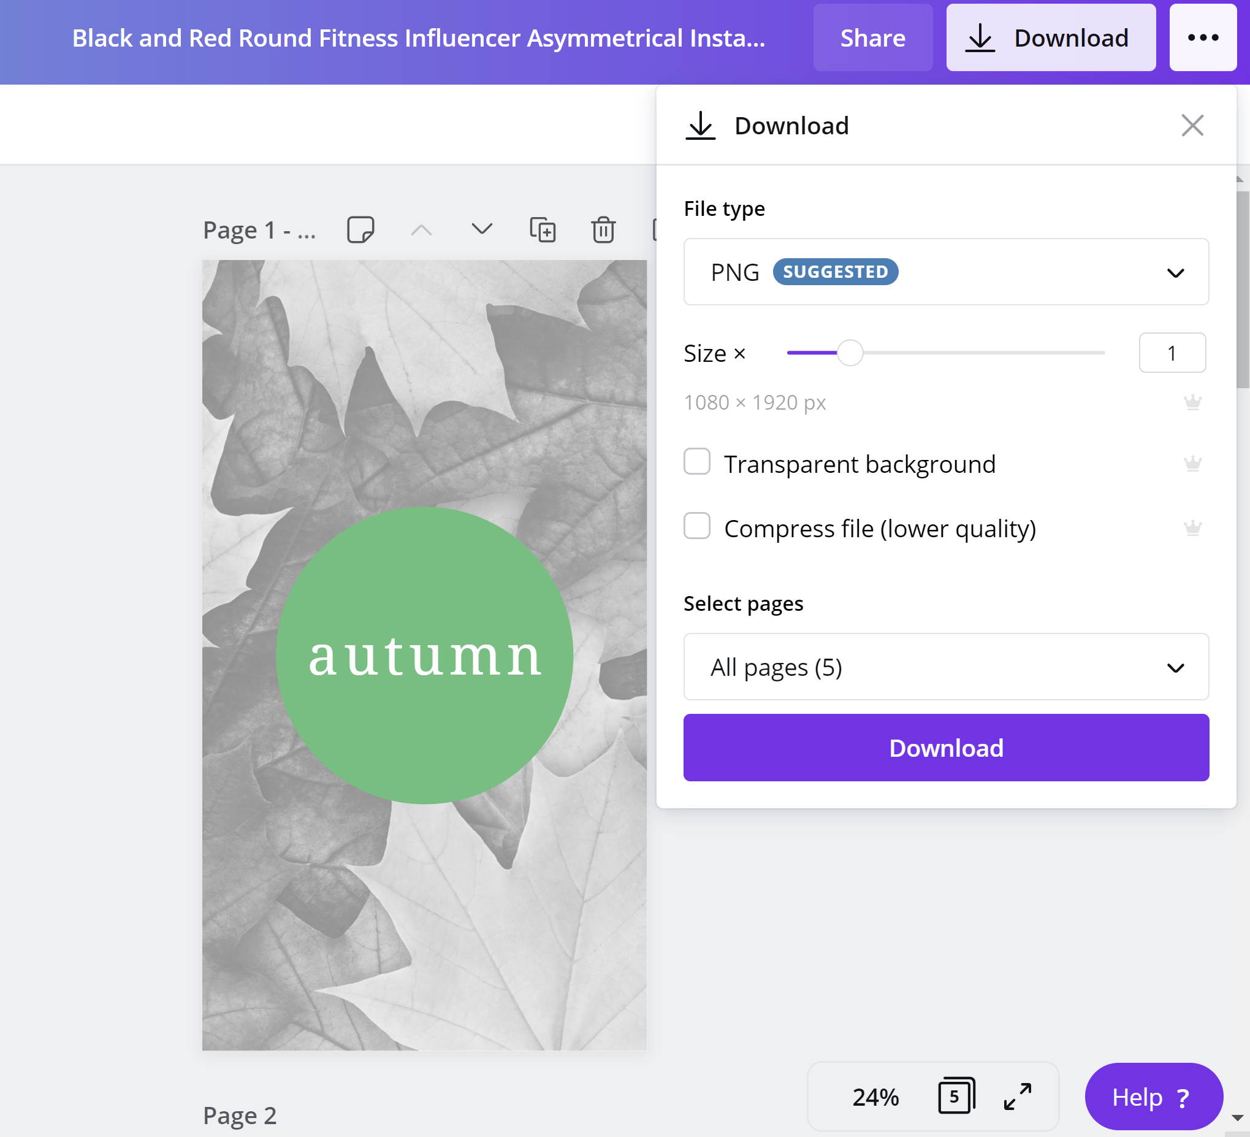
Task: Check Compress file (lower quality) option
Action: 697,526
